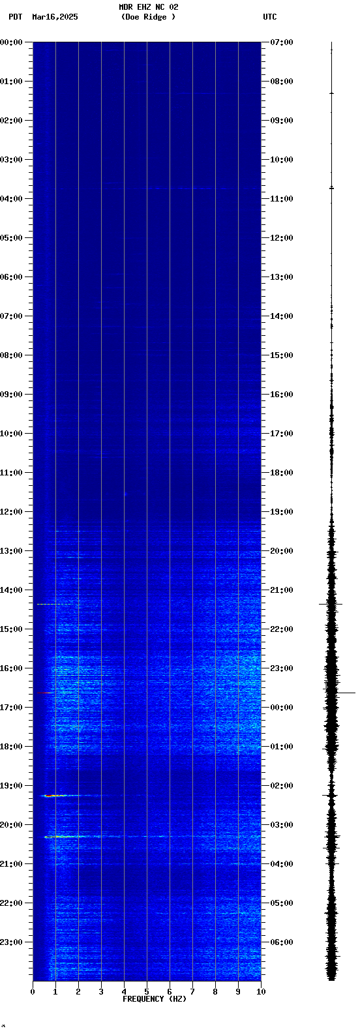Screen dimensions: 360x1033
Task: Click the 19:00 PDT time label
Action: point(11,786)
